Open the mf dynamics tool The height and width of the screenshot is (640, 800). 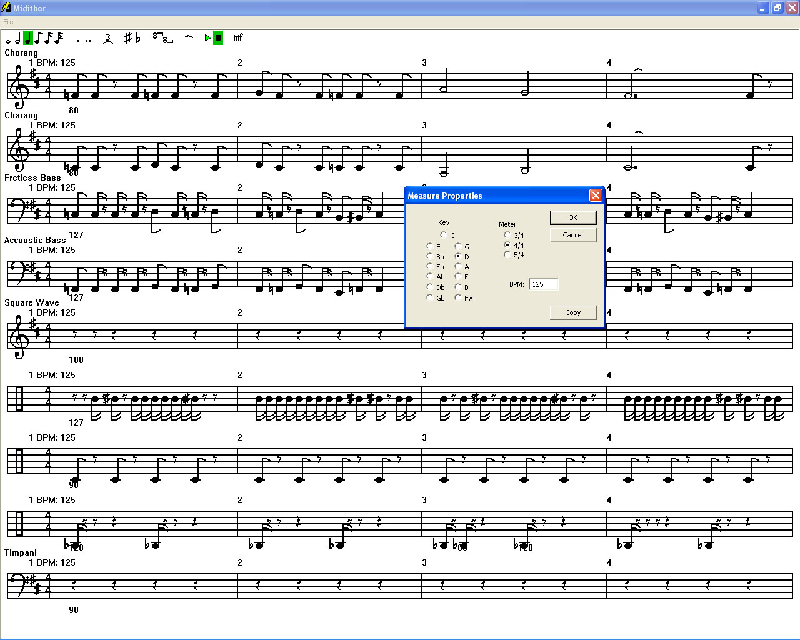[238, 38]
